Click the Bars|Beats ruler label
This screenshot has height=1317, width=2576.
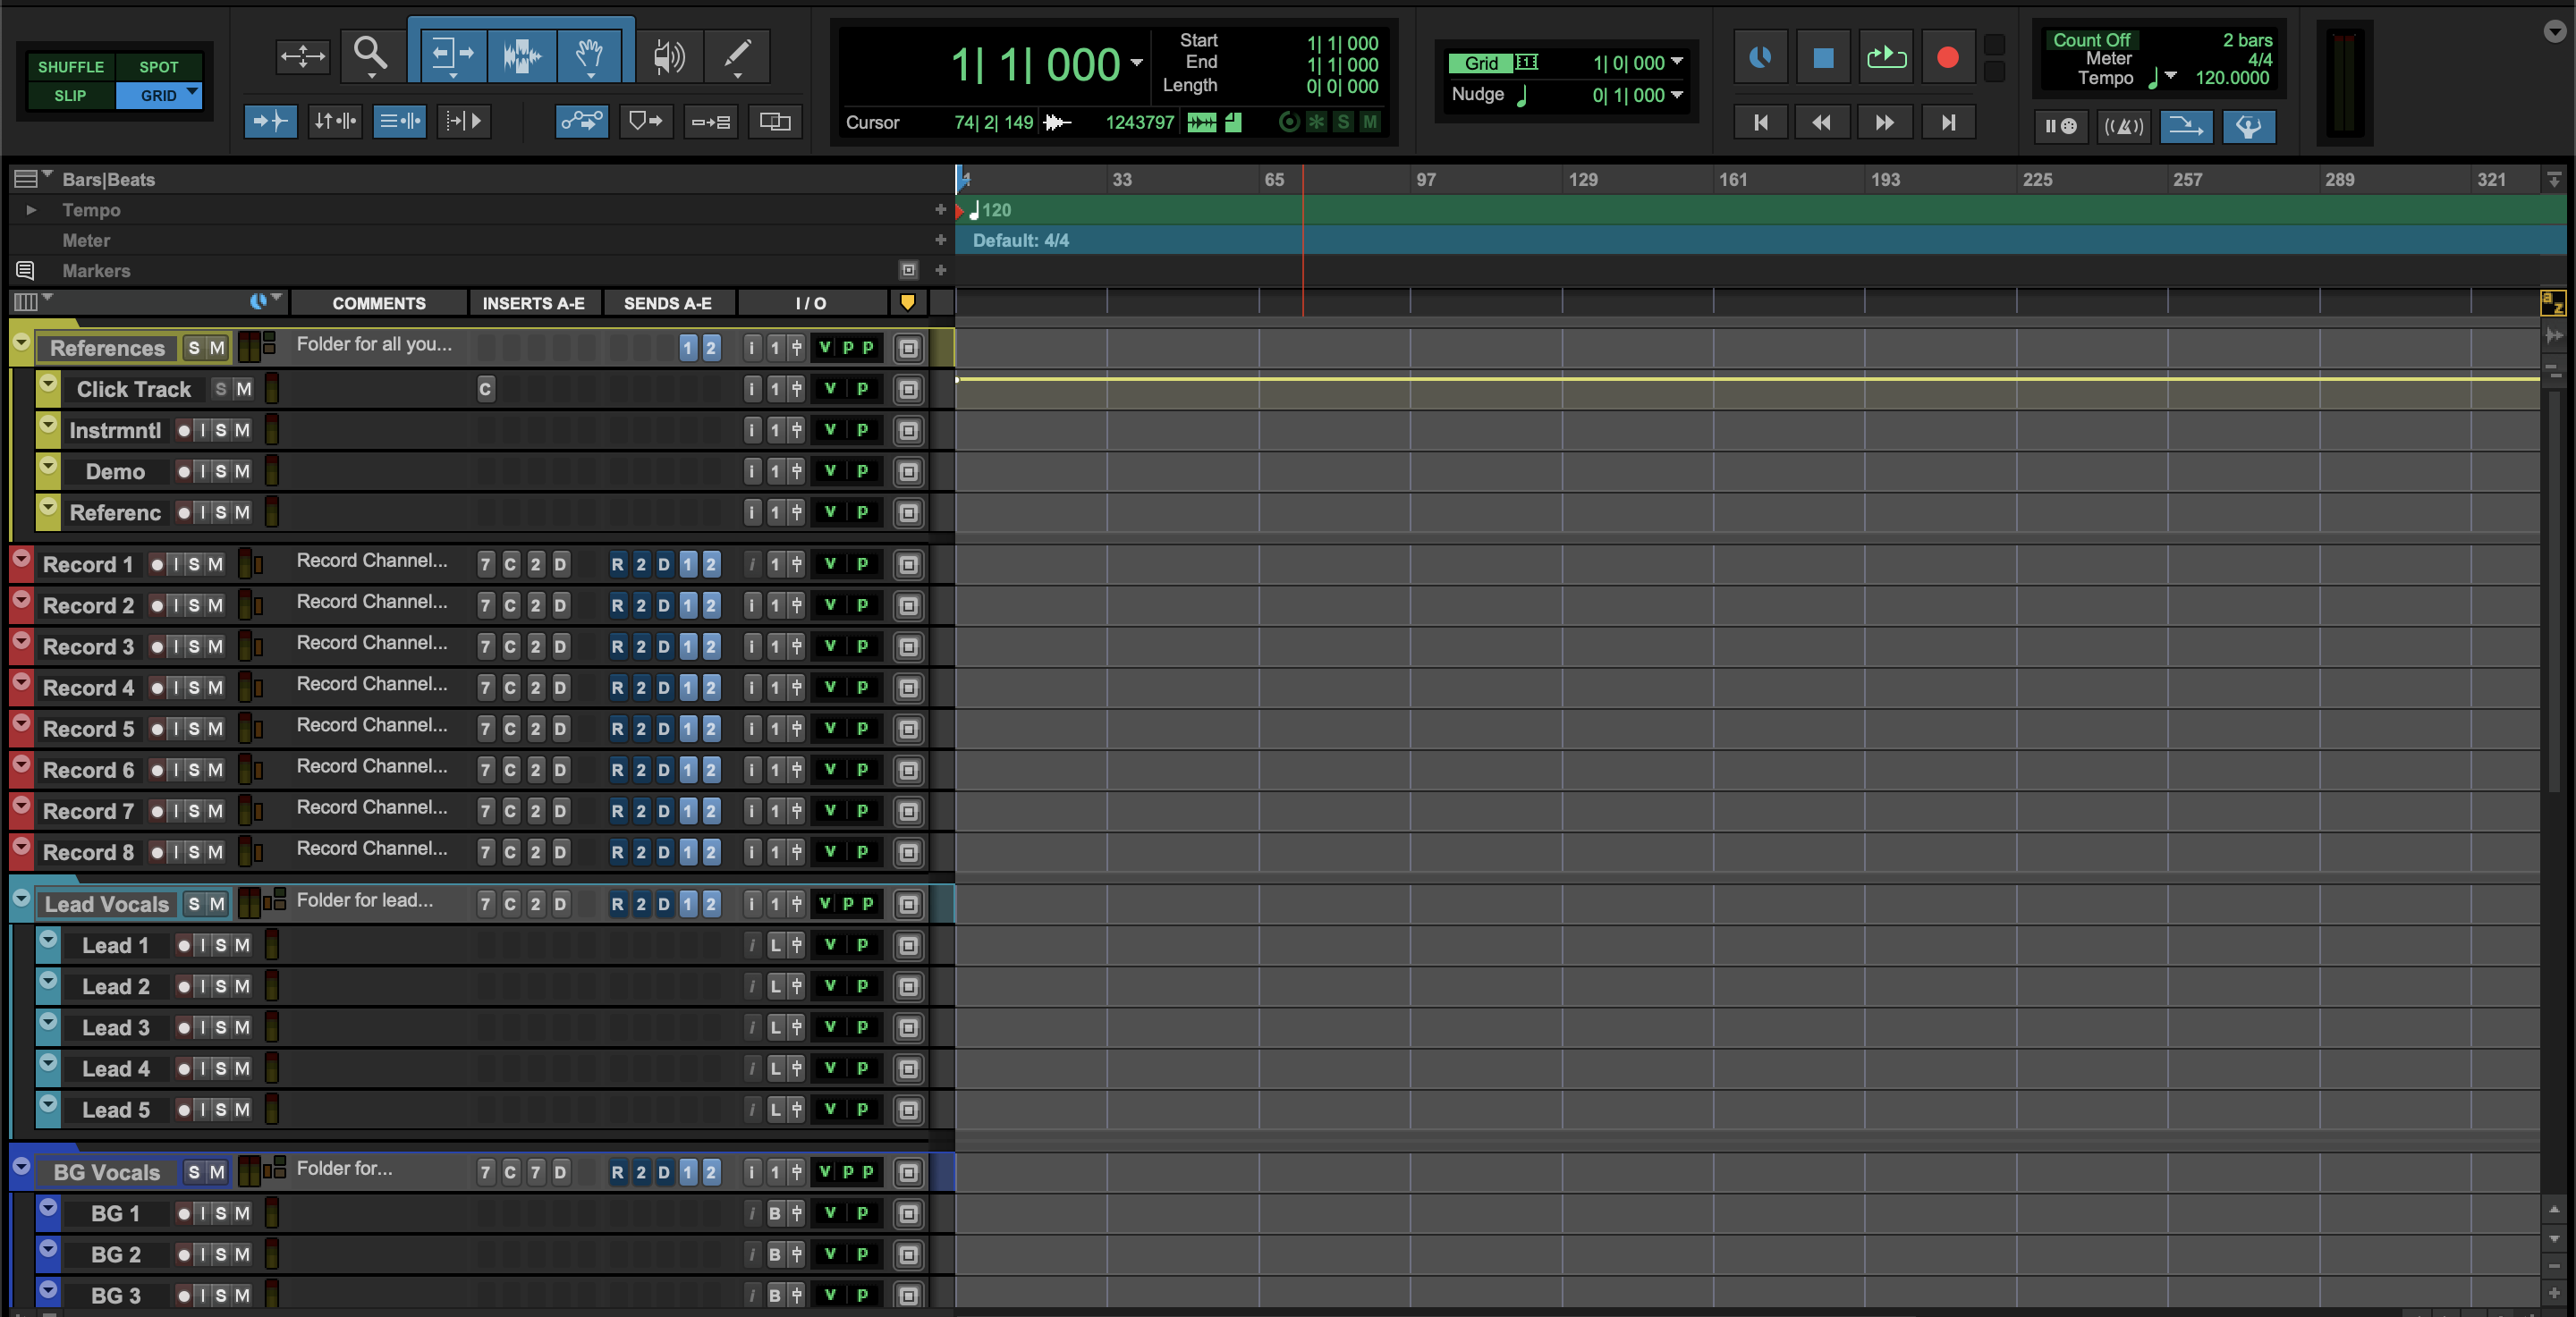pyautogui.click(x=108, y=180)
